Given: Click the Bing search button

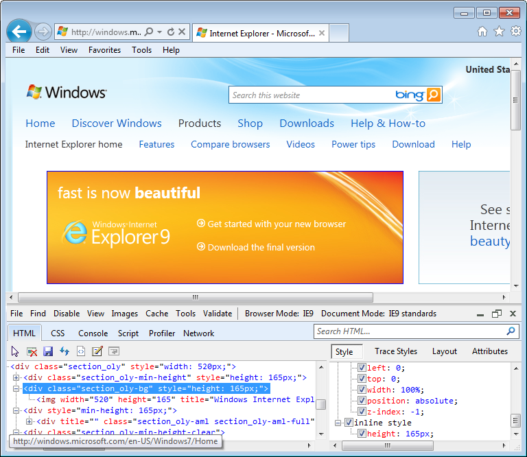Looking at the screenshot, I should tap(433, 95).
